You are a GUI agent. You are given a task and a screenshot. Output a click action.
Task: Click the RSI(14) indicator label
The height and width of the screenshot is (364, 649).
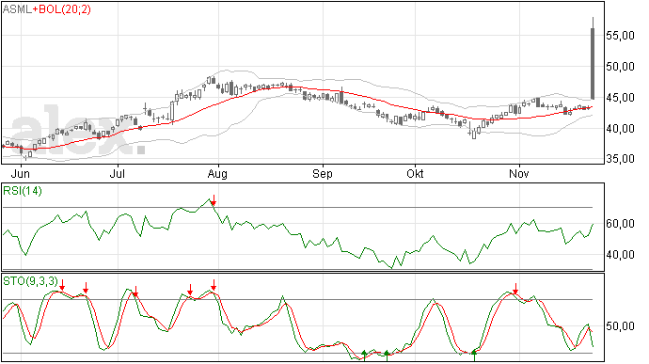coord(23,191)
